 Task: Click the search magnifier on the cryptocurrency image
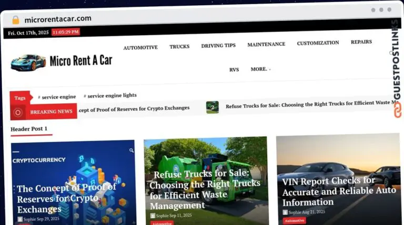132,151
